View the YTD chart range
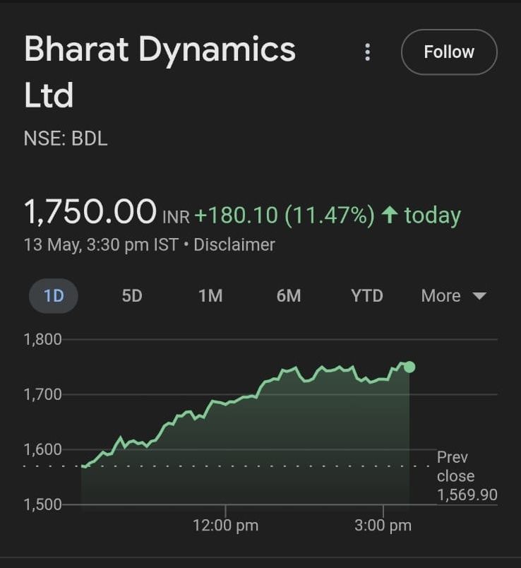This screenshot has width=521, height=568. [x=367, y=295]
